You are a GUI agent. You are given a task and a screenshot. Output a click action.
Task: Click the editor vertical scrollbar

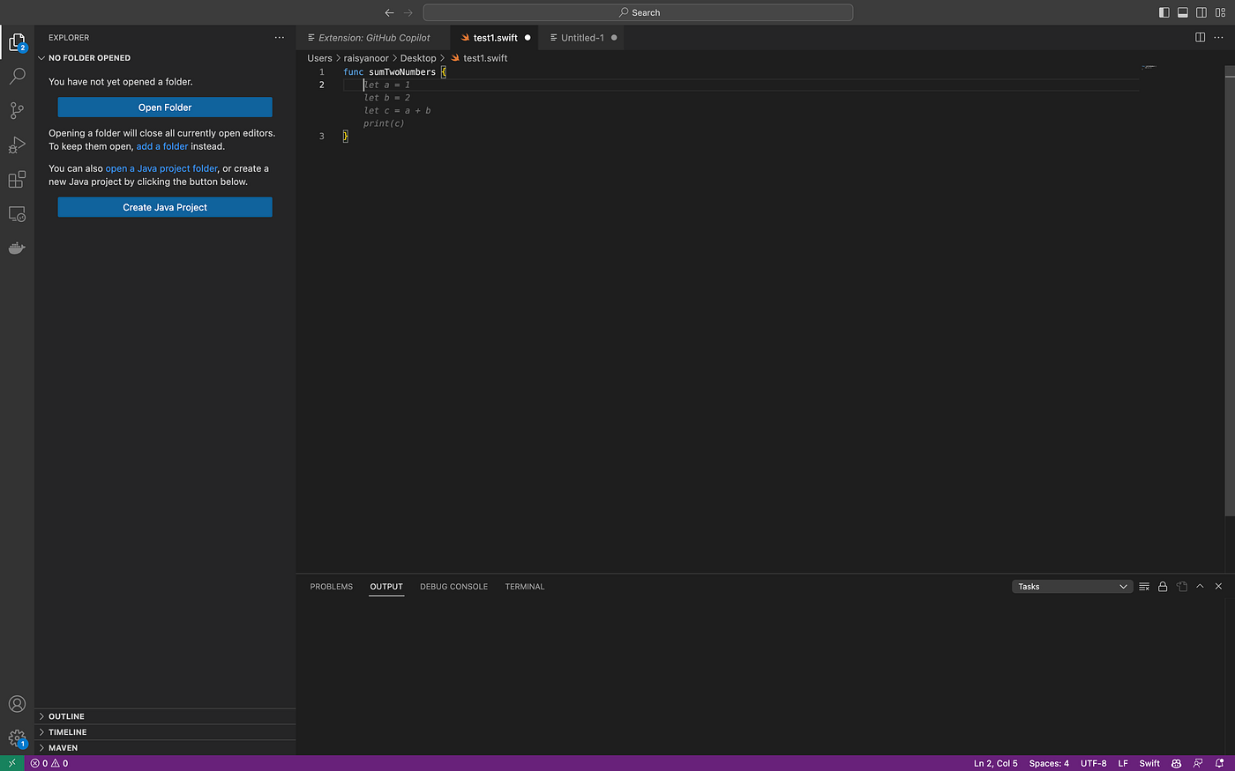point(1230,291)
